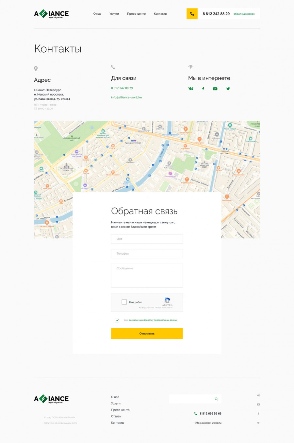The image size is (294, 443).
Task: Open the Пресс-центр menu item in header
Action: click(x=136, y=14)
